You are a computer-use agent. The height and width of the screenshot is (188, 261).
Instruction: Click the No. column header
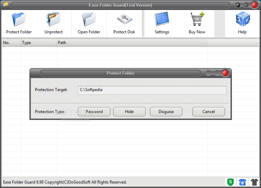click(12, 43)
